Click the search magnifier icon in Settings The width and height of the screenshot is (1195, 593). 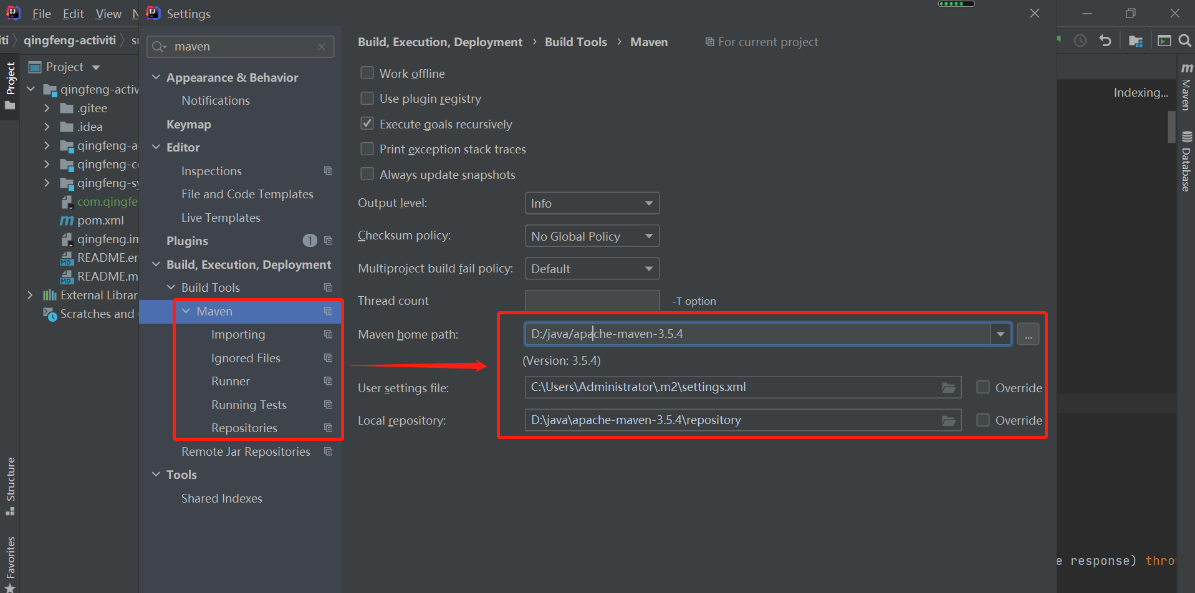click(x=158, y=47)
